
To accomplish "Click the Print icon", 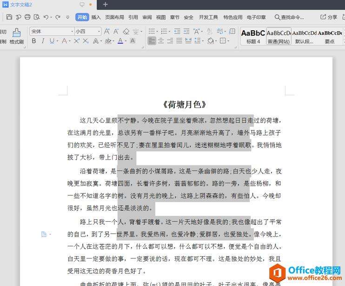I will click(27, 17).
